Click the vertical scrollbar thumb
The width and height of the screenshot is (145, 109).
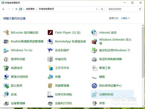click(143, 52)
